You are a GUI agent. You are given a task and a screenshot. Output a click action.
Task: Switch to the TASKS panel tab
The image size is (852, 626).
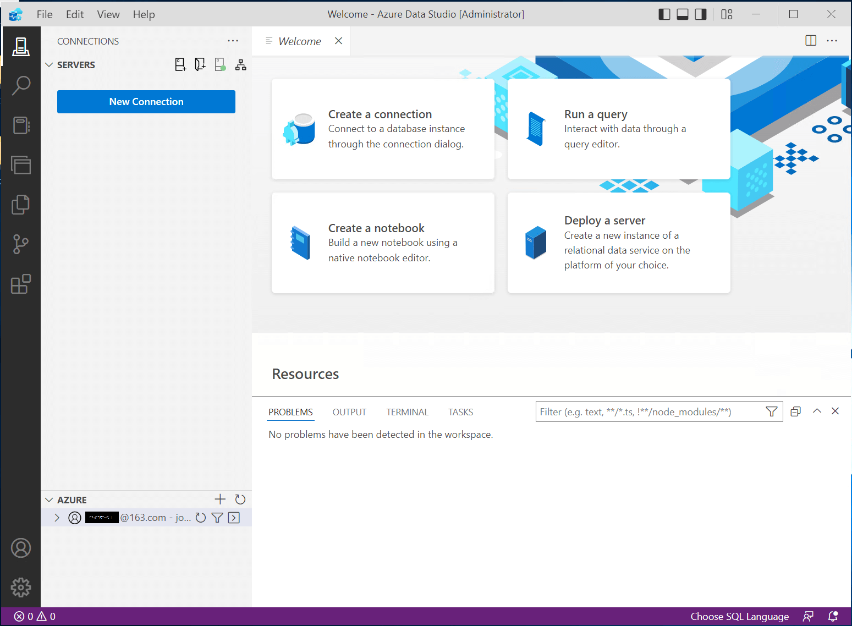pos(460,412)
